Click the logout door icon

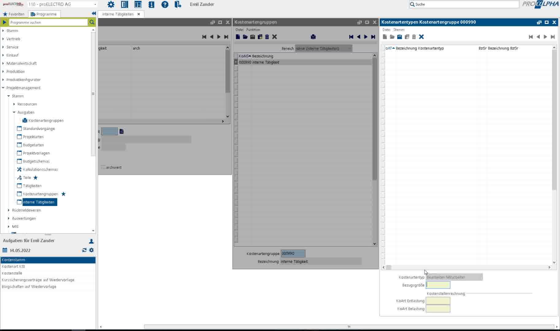(178, 4)
